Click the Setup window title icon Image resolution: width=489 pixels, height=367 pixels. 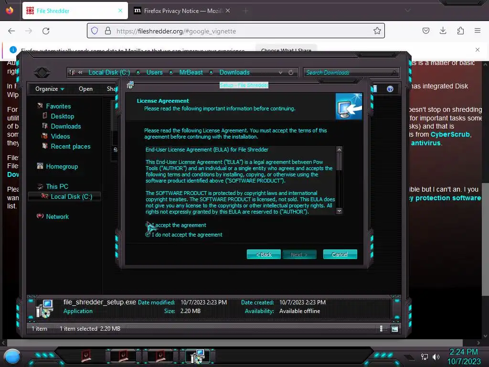(x=130, y=85)
